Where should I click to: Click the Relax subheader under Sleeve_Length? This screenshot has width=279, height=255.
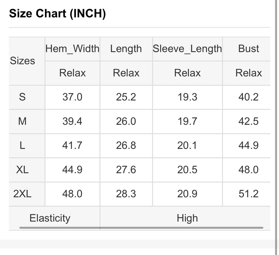pos(187,73)
